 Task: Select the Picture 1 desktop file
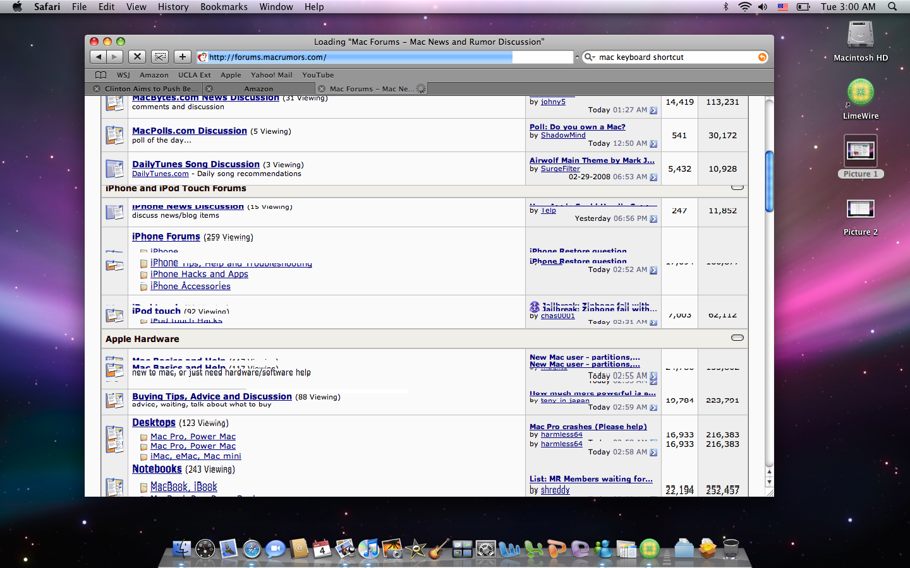pos(861,157)
